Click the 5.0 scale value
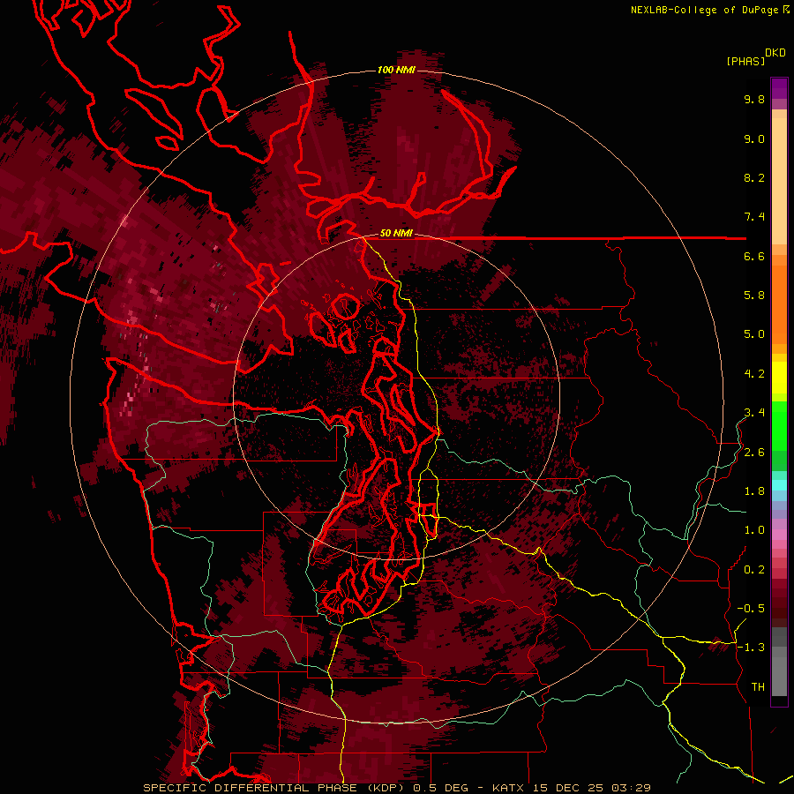The width and height of the screenshot is (794, 794). point(754,334)
